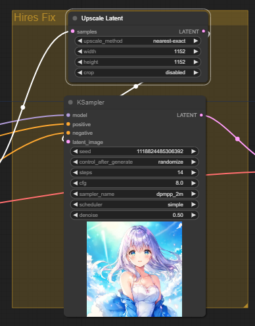Click the Upscale Latent node title
The image size is (255, 326).
[102, 18]
